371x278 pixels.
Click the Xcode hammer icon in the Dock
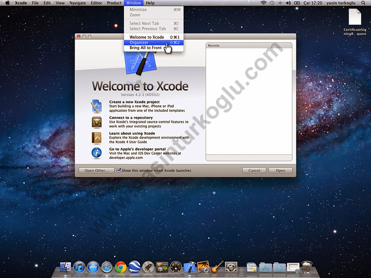point(190,267)
